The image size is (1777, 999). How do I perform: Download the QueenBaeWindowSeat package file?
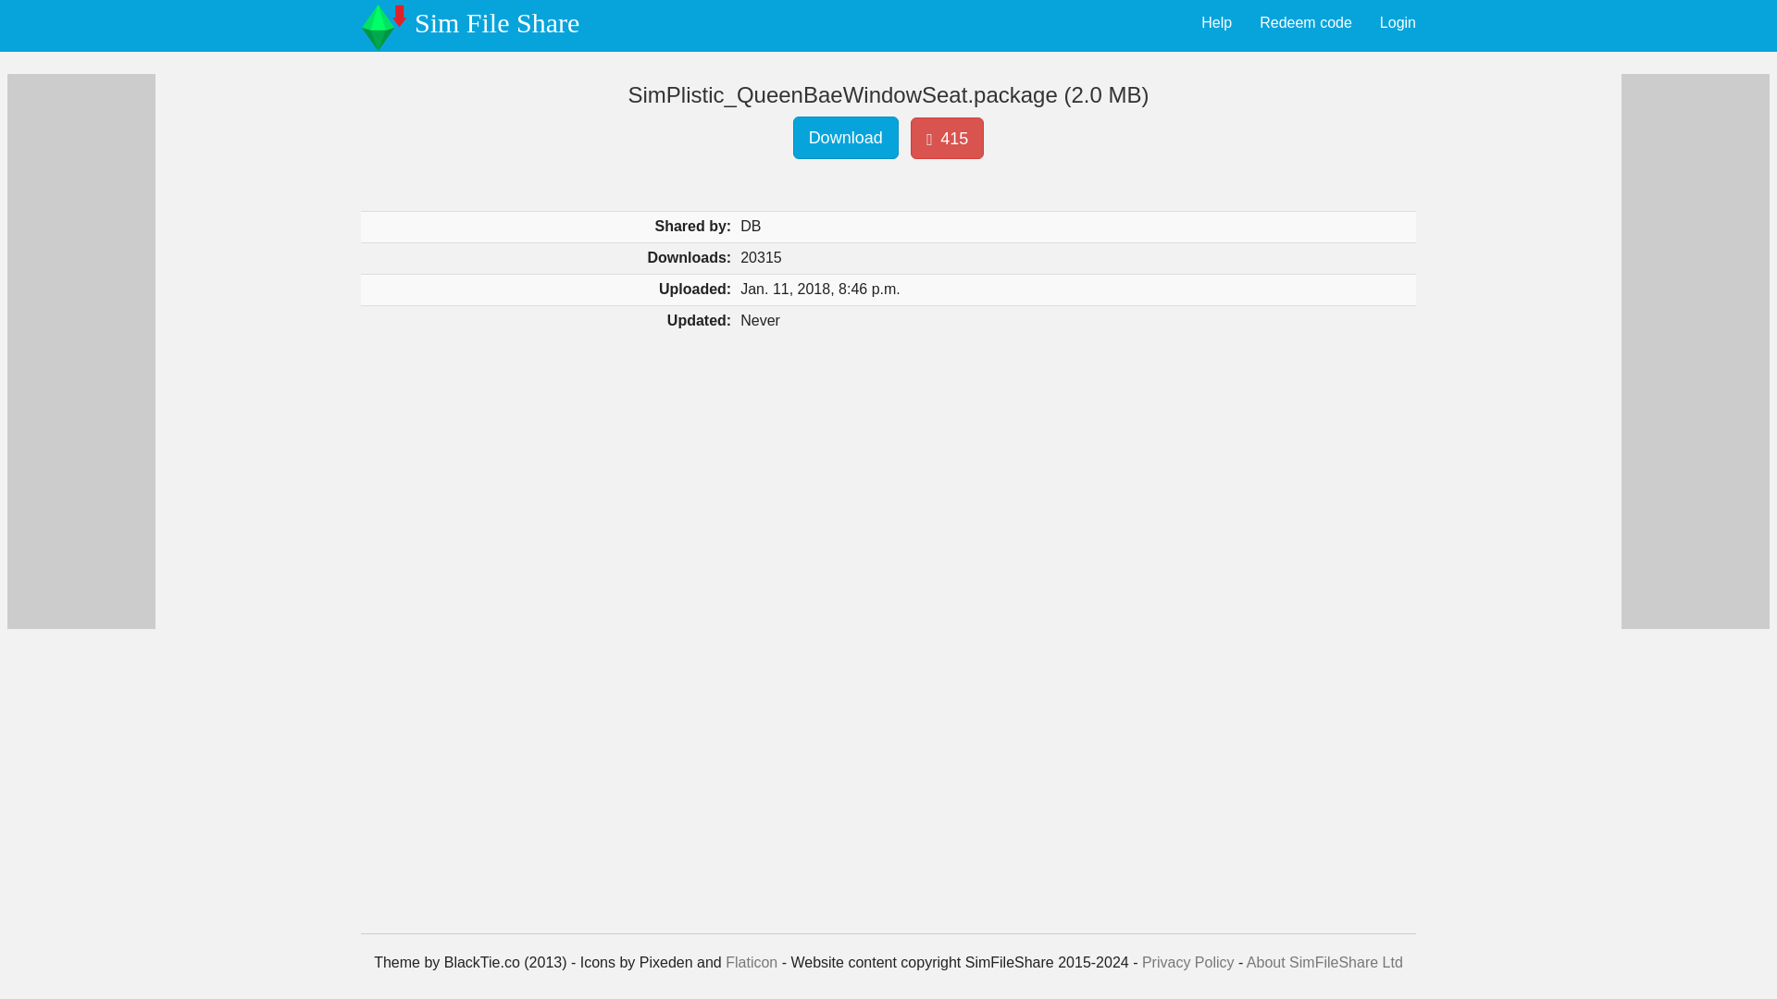(x=845, y=138)
